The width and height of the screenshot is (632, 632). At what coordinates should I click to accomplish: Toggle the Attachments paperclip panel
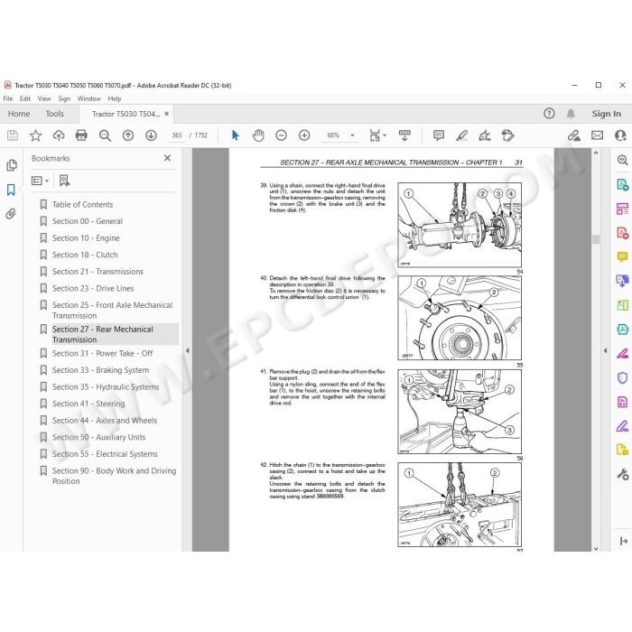pyautogui.click(x=11, y=214)
